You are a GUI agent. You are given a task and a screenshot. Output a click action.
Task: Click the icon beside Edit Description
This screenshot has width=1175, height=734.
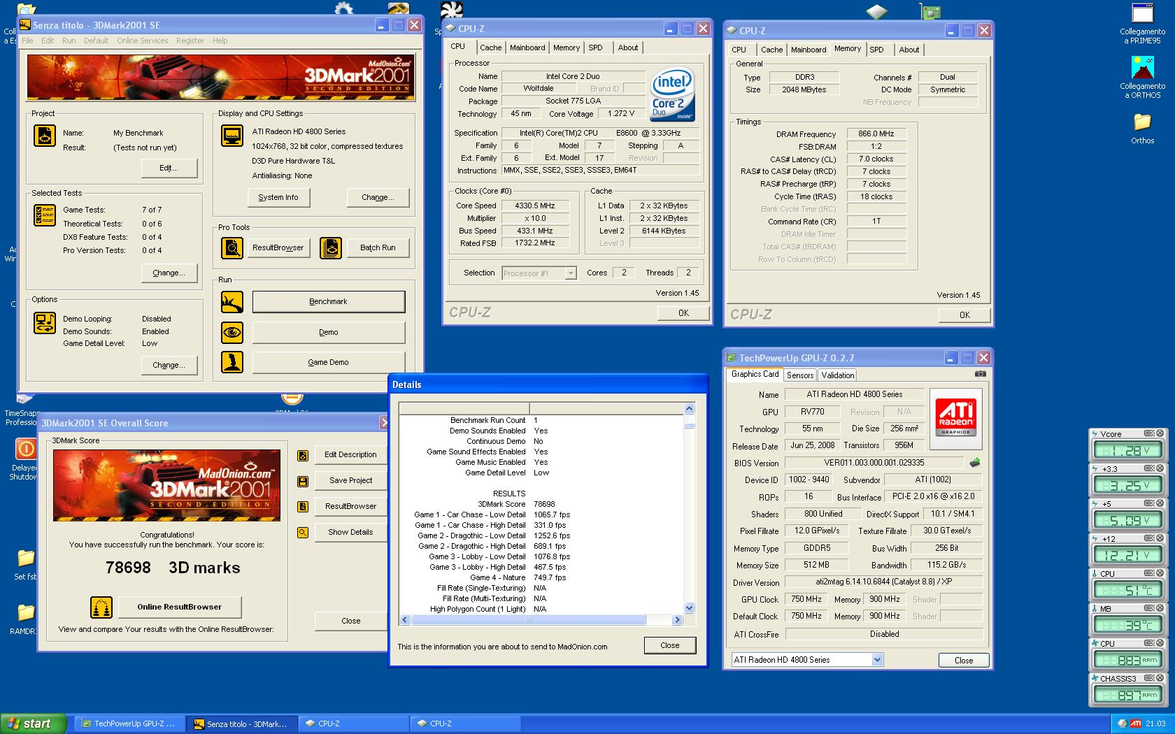coord(303,455)
